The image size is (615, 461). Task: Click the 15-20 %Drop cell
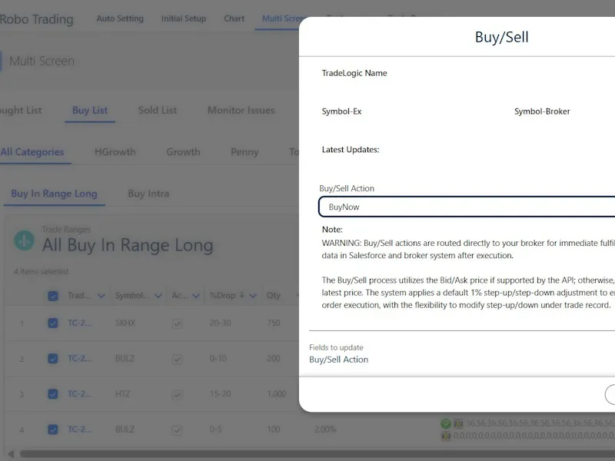[220, 393]
